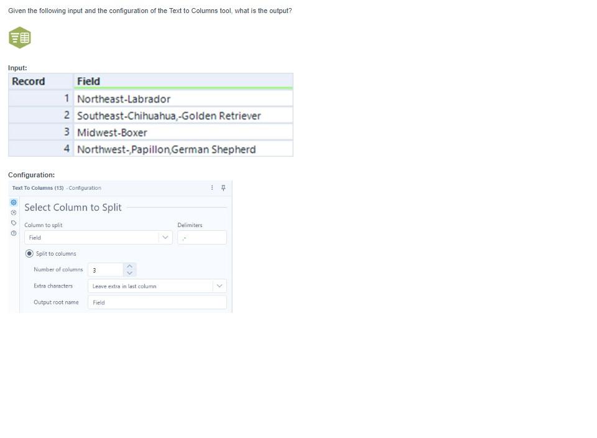Edit the Output root name field
This screenshot has width=597, height=438.
(x=157, y=302)
